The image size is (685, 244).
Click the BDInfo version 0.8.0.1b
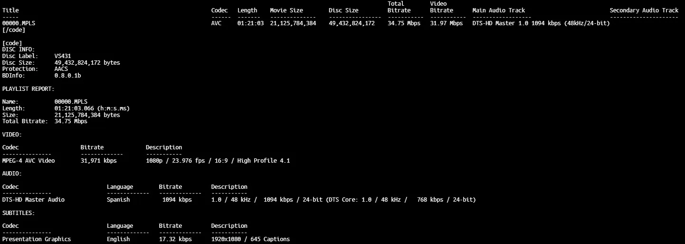coord(67,76)
